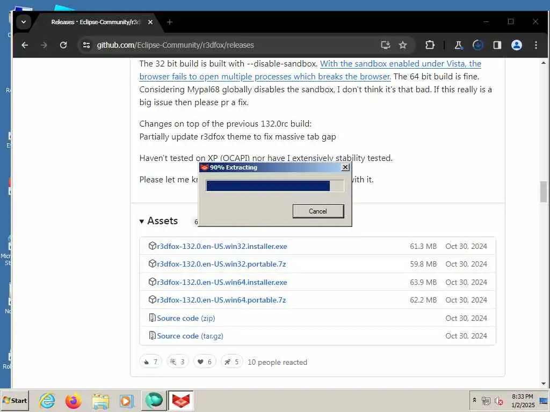Download r3dfox win64 installer exe
Viewport: 550px width, 412px height.
click(222, 282)
